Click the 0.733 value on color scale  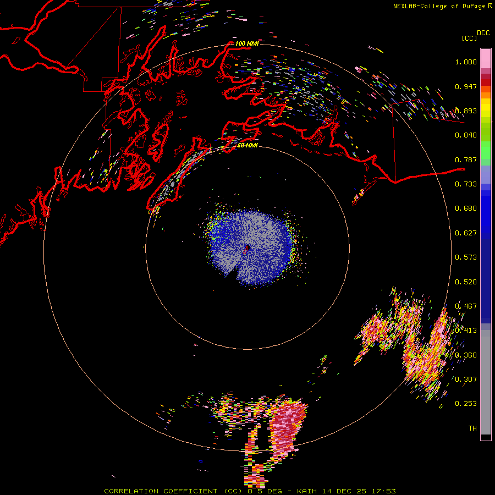click(466, 184)
